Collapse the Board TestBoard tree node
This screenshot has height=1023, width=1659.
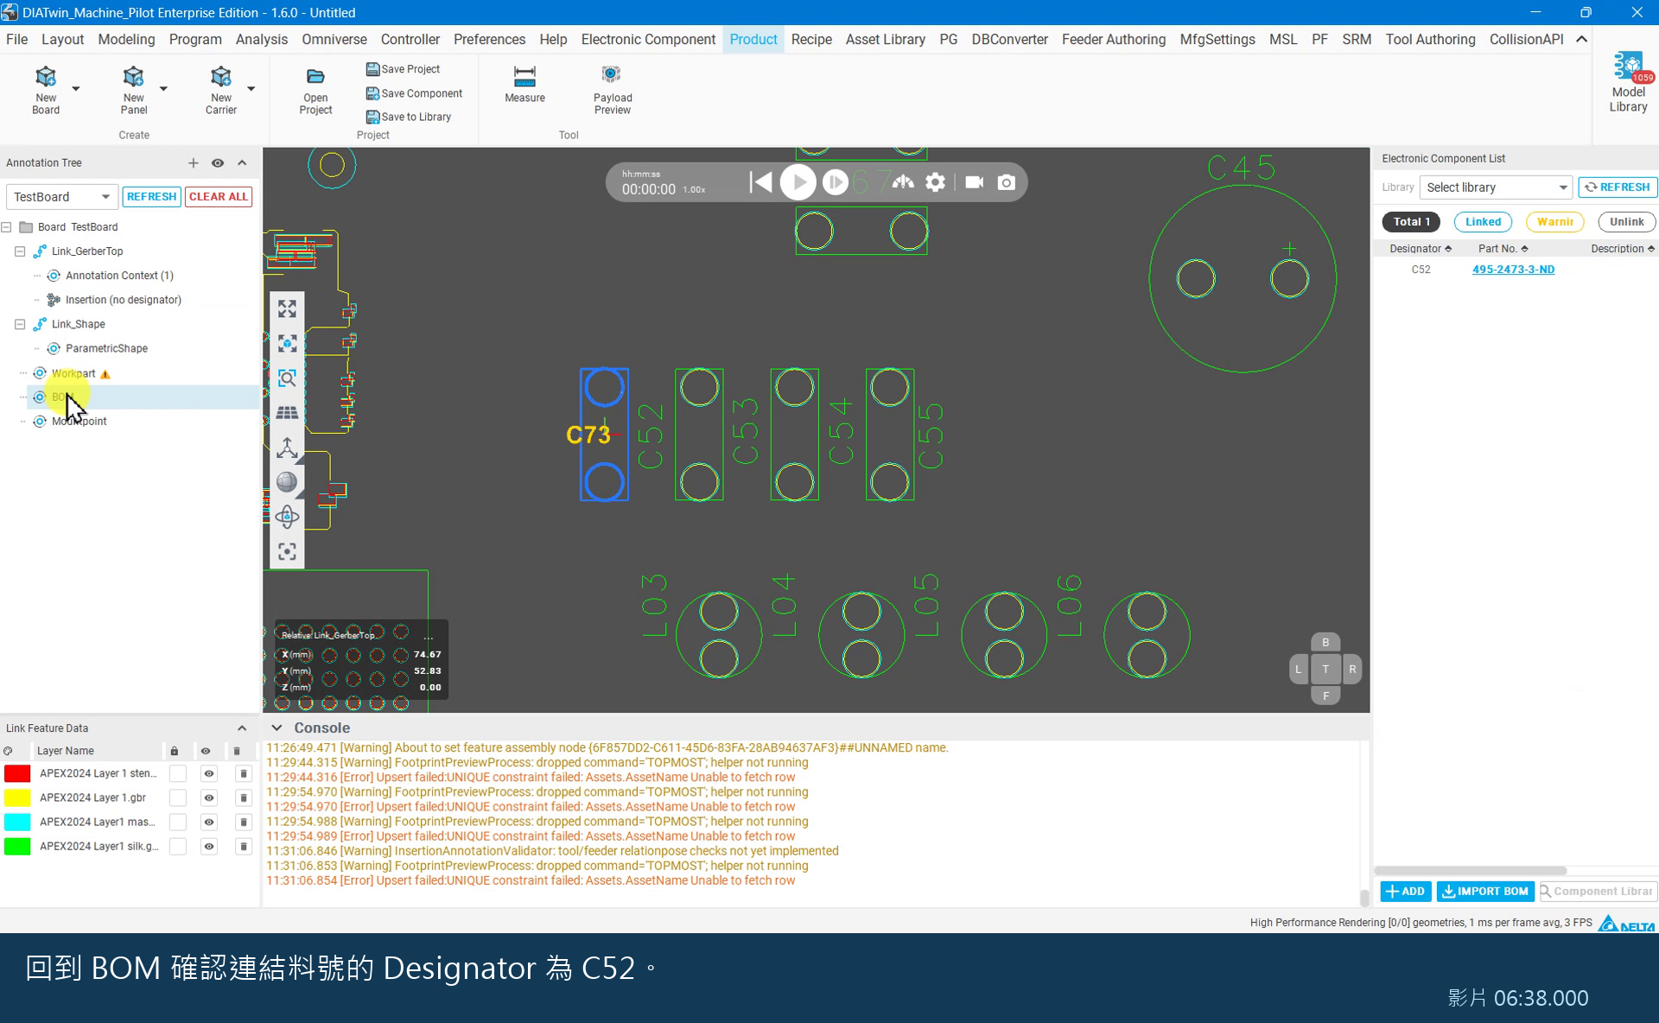(6, 227)
